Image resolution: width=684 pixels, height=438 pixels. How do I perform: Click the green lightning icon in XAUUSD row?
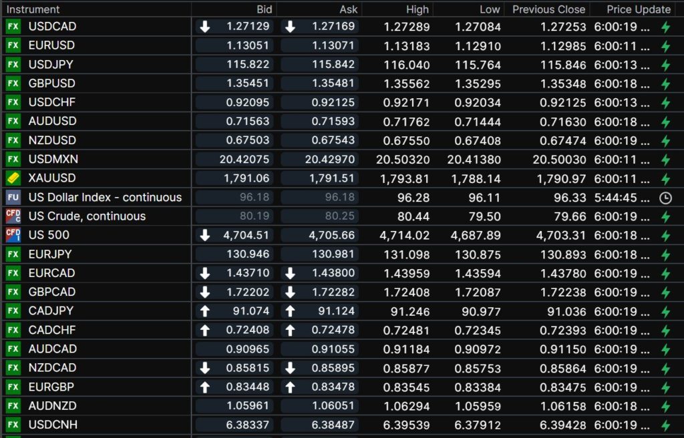pos(665,179)
